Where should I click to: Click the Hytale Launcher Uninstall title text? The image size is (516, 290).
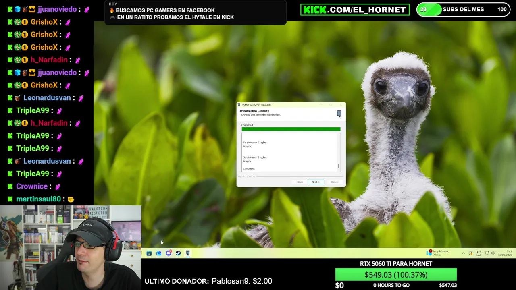(256, 105)
